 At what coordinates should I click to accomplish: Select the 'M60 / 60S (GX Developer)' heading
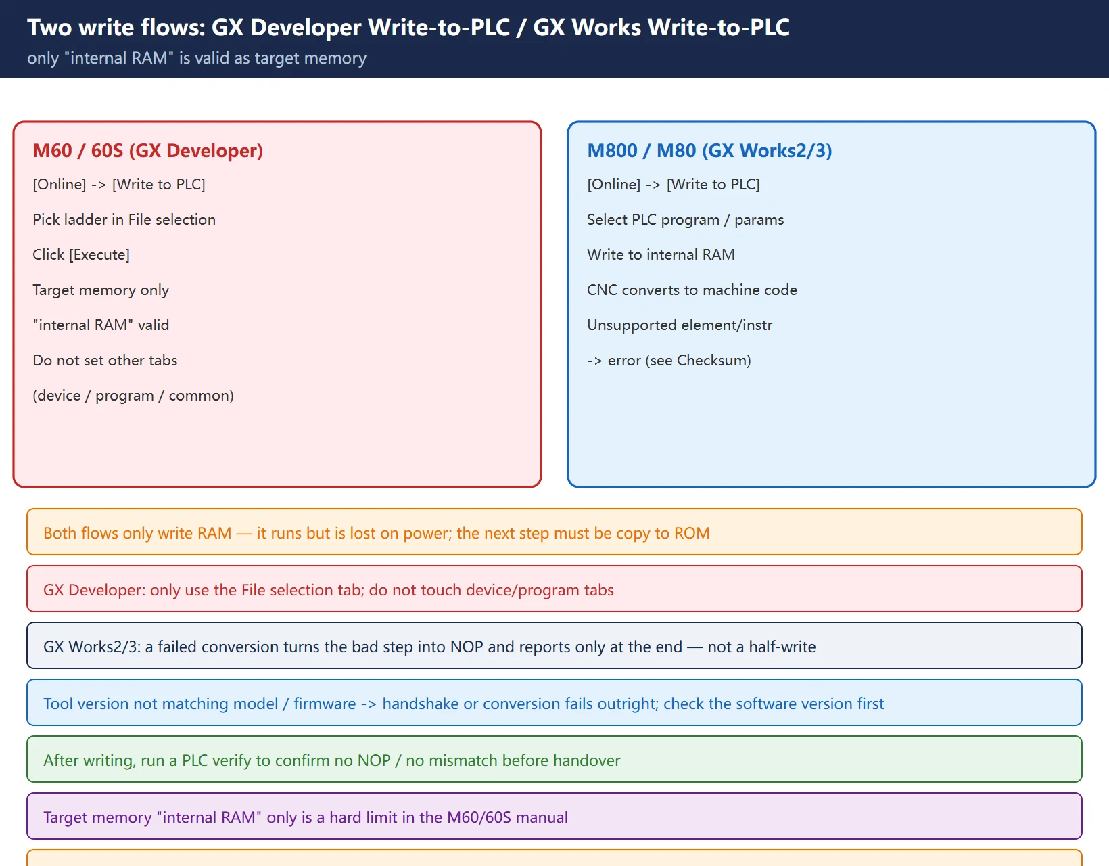pos(148,150)
